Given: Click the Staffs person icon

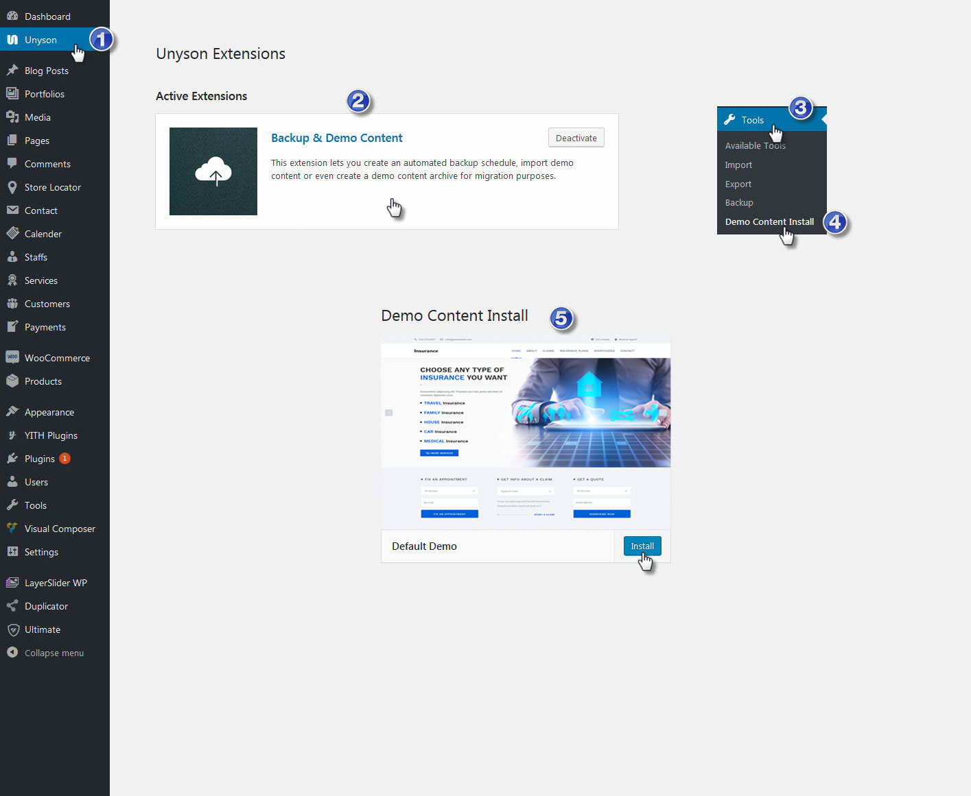Looking at the screenshot, I should (12, 257).
